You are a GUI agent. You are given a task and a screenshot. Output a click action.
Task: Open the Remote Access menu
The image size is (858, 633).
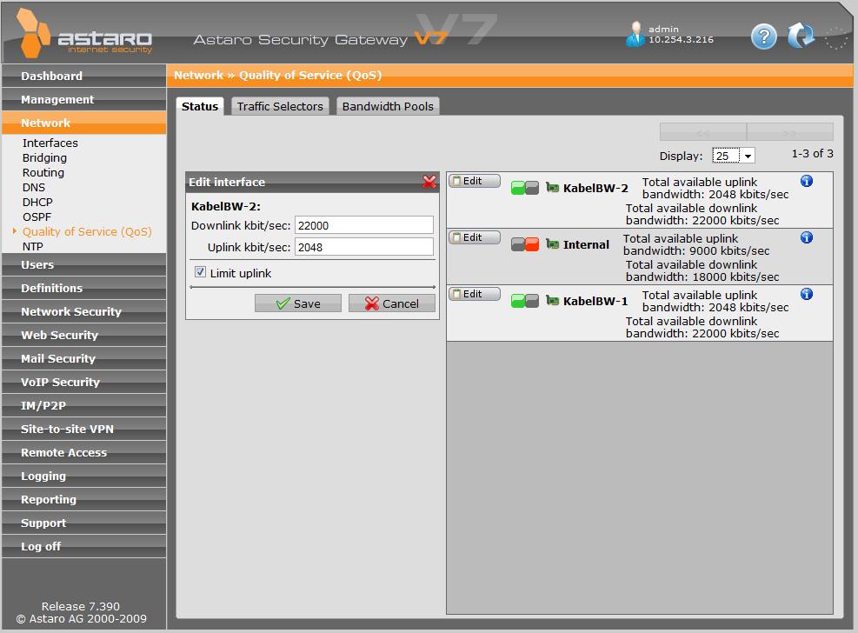[83, 453]
